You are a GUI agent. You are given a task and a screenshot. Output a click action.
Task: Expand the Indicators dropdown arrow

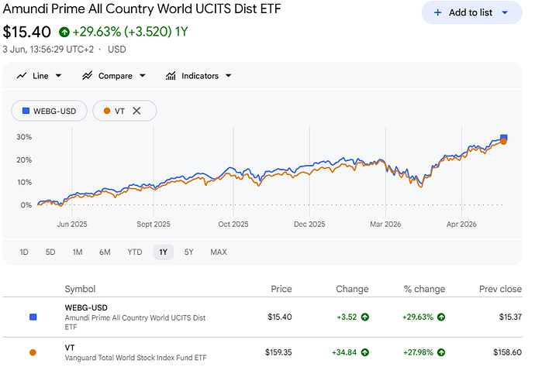click(228, 76)
